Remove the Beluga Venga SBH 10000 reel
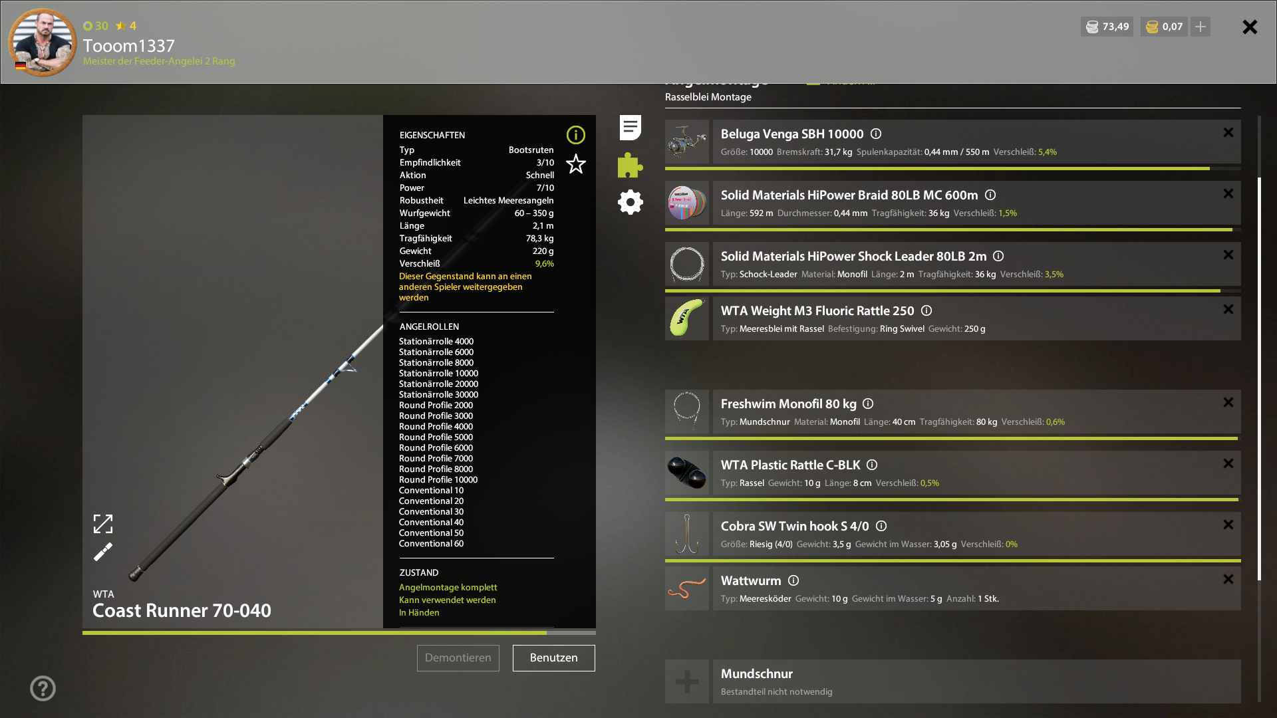This screenshot has height=718, width=1277. [1228, 133]
